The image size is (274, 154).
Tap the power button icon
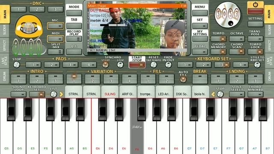point(255,5)
